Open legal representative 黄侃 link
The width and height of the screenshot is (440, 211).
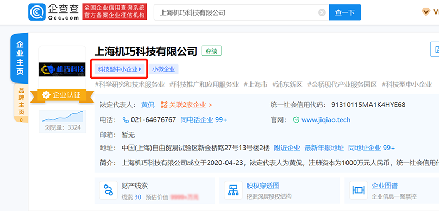pos(148,105)
